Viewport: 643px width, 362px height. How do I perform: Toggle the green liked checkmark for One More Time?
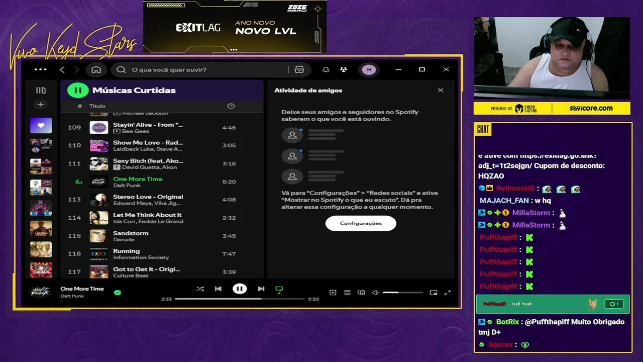click(x=117, y=292)
